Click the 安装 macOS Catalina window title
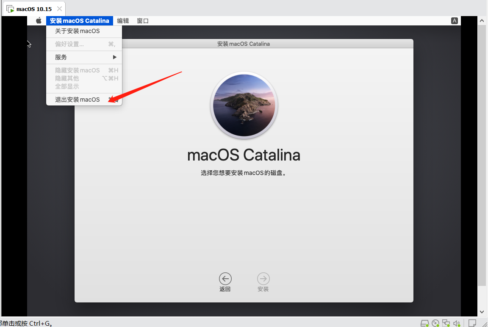 (244, 44)
